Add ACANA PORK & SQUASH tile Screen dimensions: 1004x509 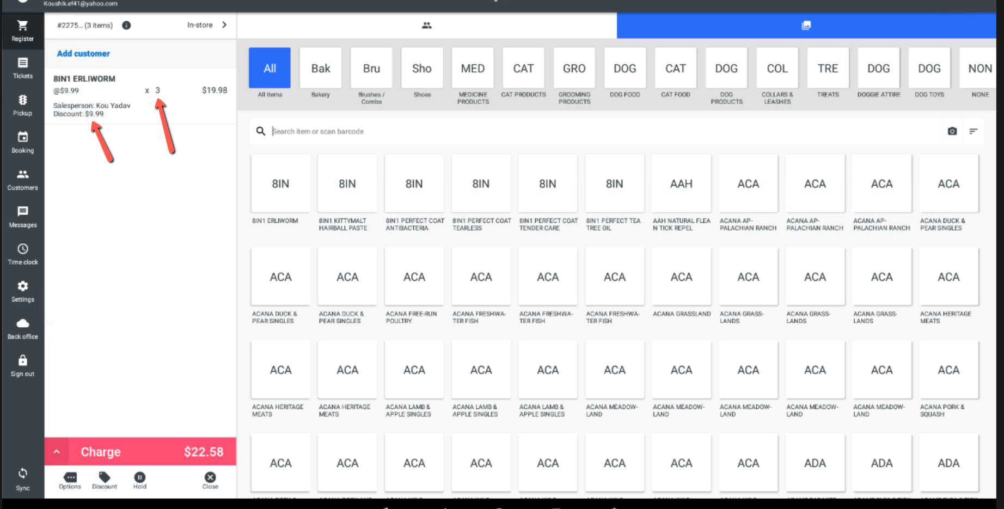(948, 370)
